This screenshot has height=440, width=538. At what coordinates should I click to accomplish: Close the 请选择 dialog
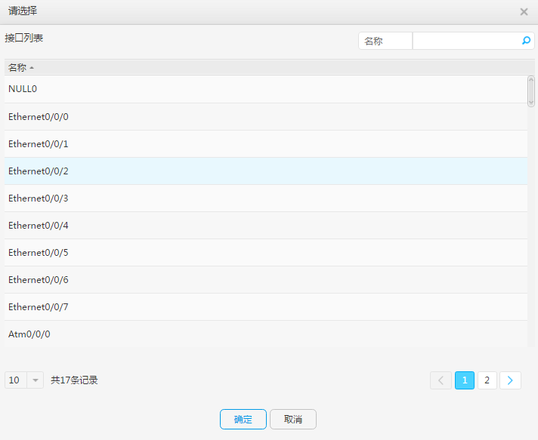point(524,12)
